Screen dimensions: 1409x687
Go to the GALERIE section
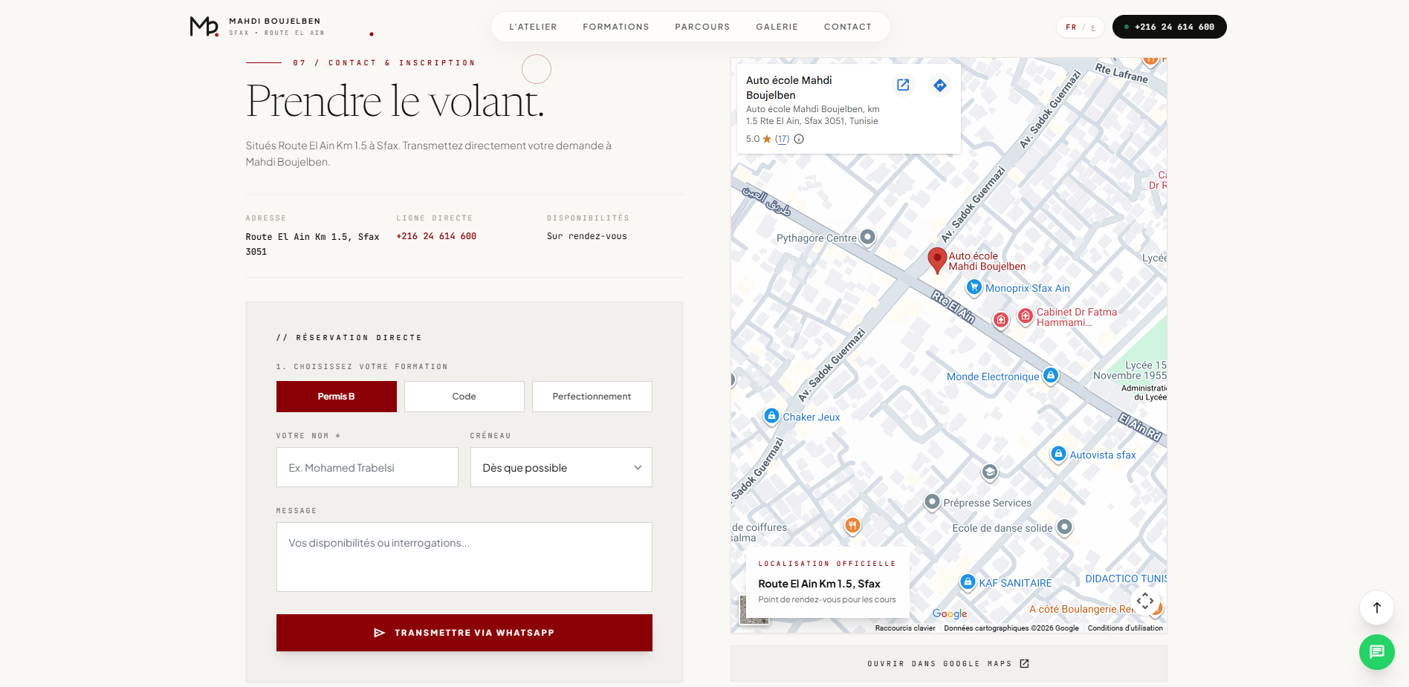point(777,27)
